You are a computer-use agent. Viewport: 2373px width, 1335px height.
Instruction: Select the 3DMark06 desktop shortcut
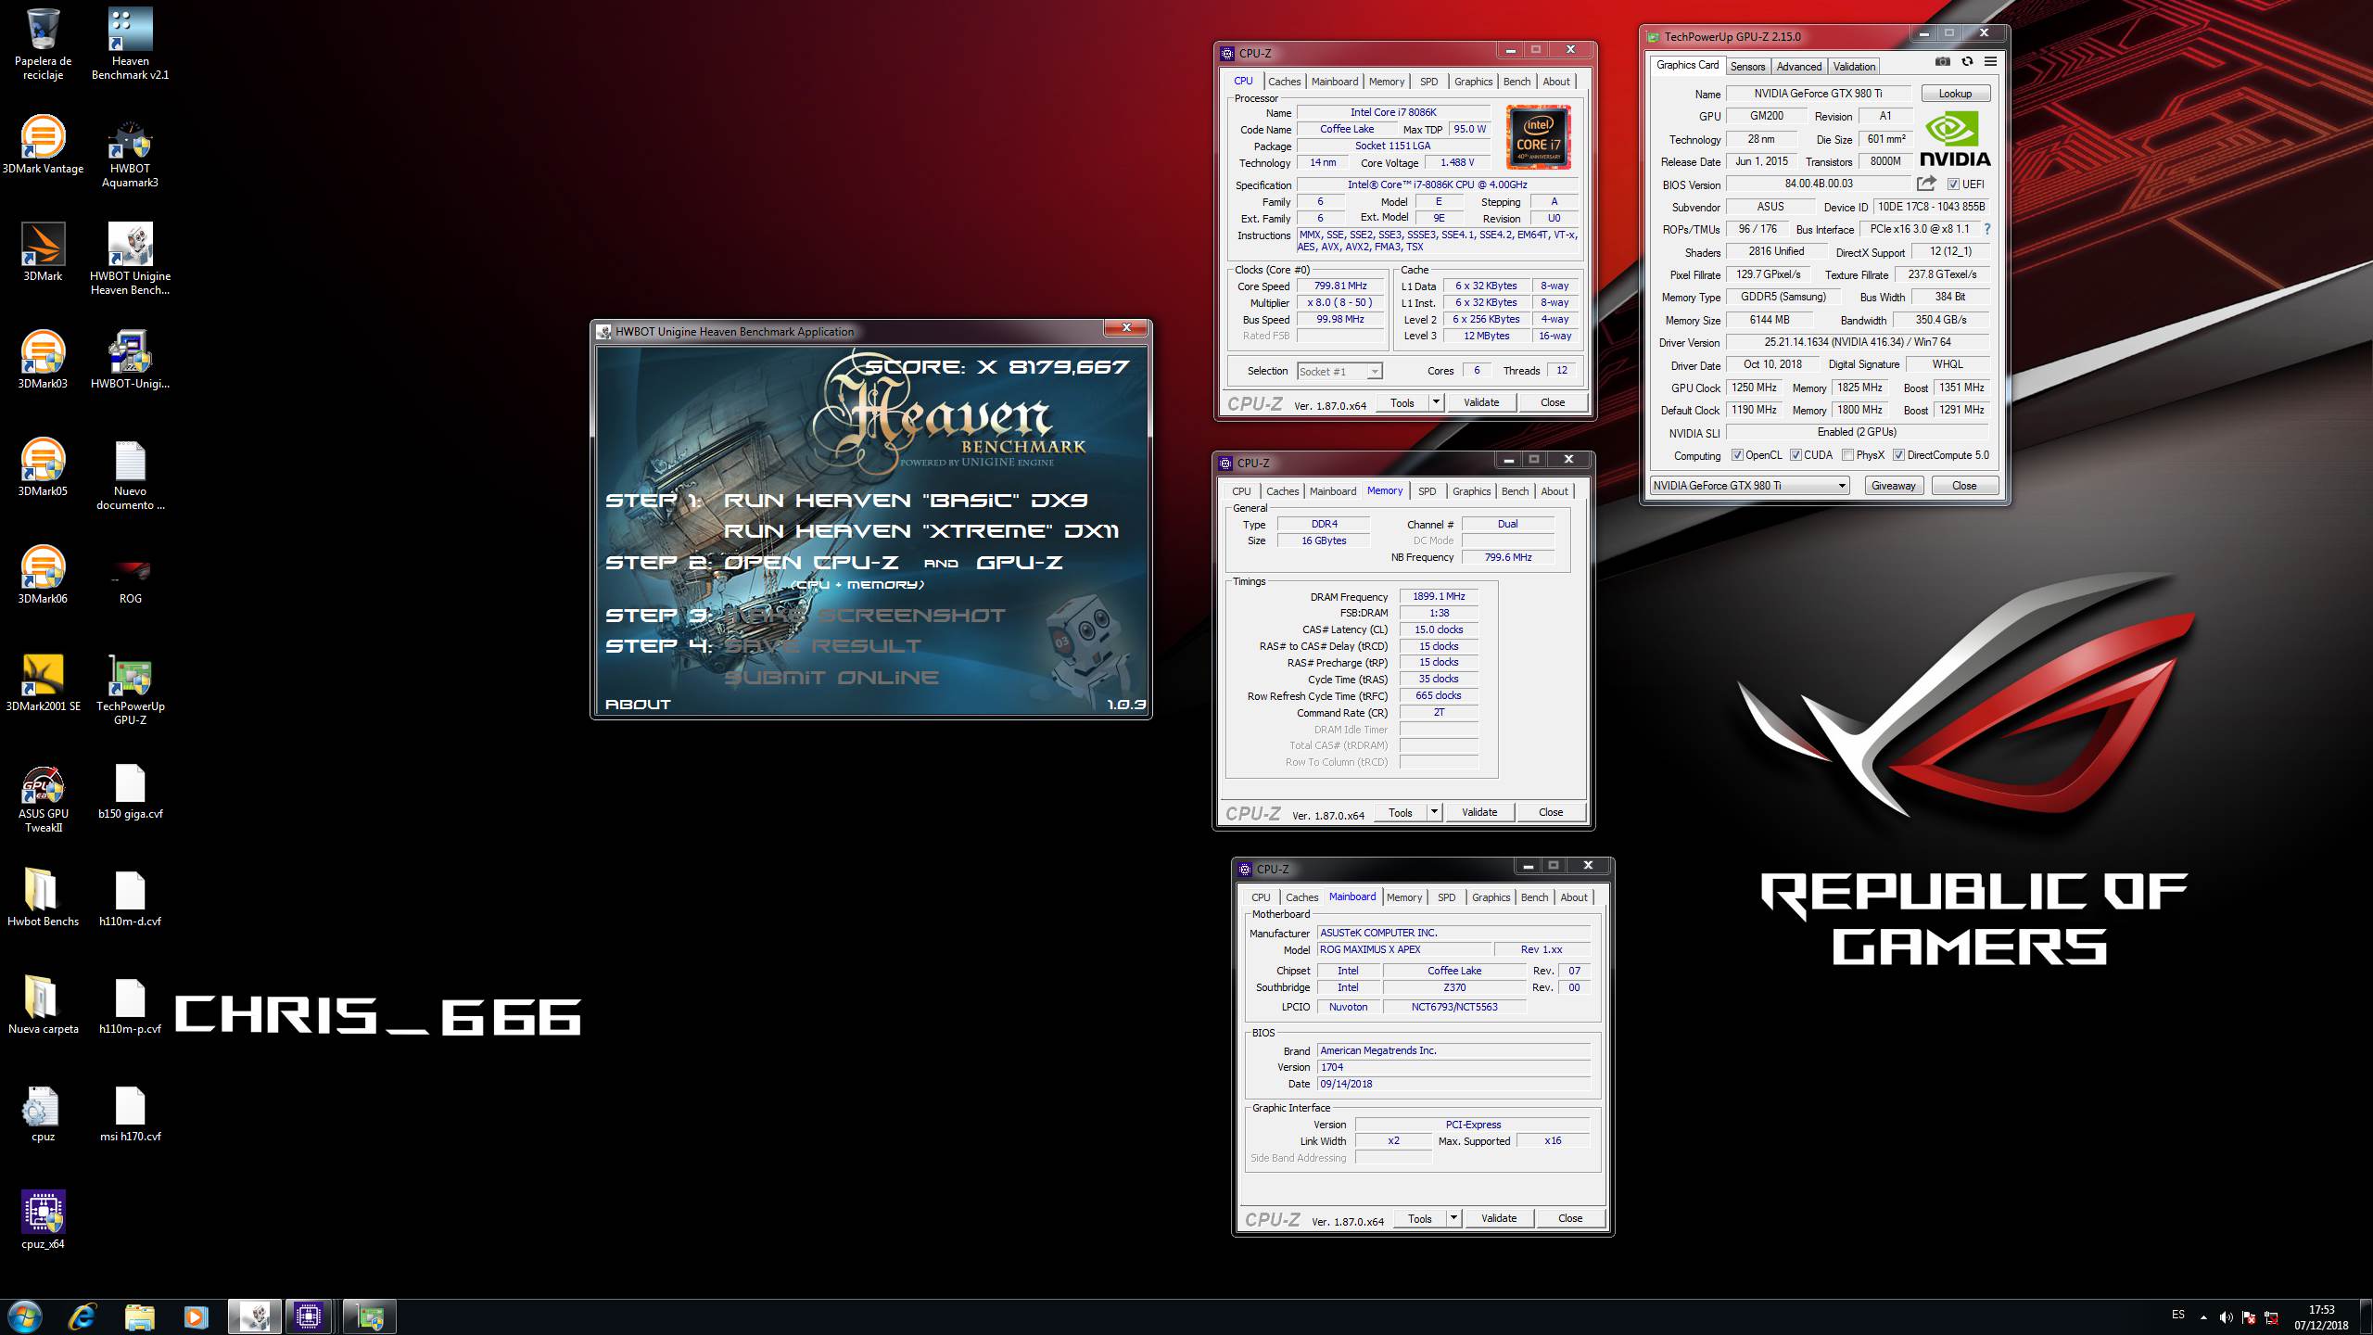(43, 575)
